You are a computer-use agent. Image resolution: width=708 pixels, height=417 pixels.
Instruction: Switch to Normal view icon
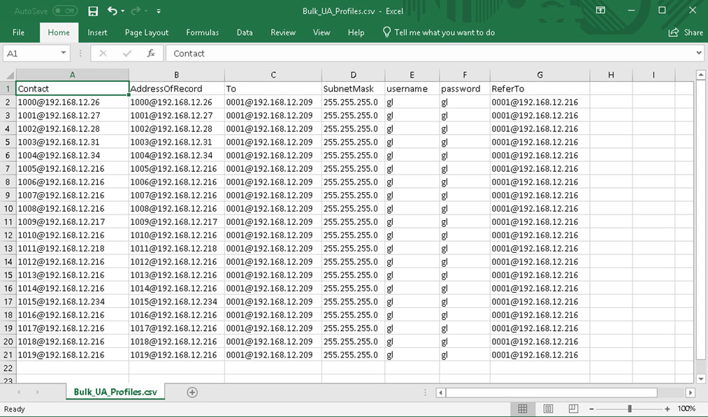tap(522, 409)
